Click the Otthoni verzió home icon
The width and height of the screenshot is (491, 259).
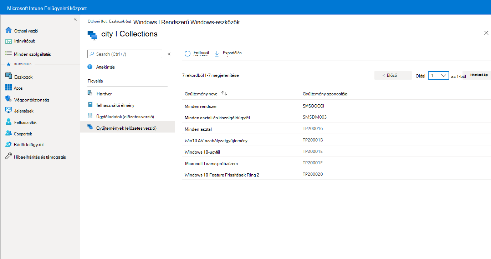click(9, 30)
